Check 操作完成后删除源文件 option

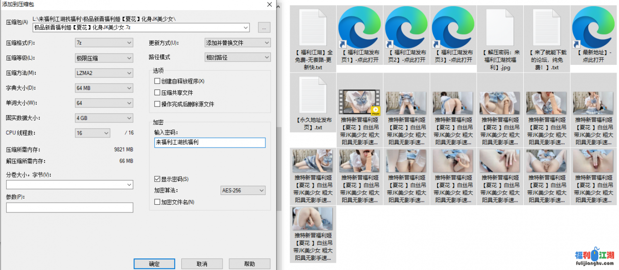pyautogui.click(x=157, y=104)
